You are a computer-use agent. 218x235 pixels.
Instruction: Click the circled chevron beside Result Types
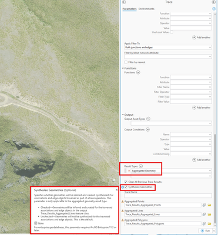[x=140, y=166]
